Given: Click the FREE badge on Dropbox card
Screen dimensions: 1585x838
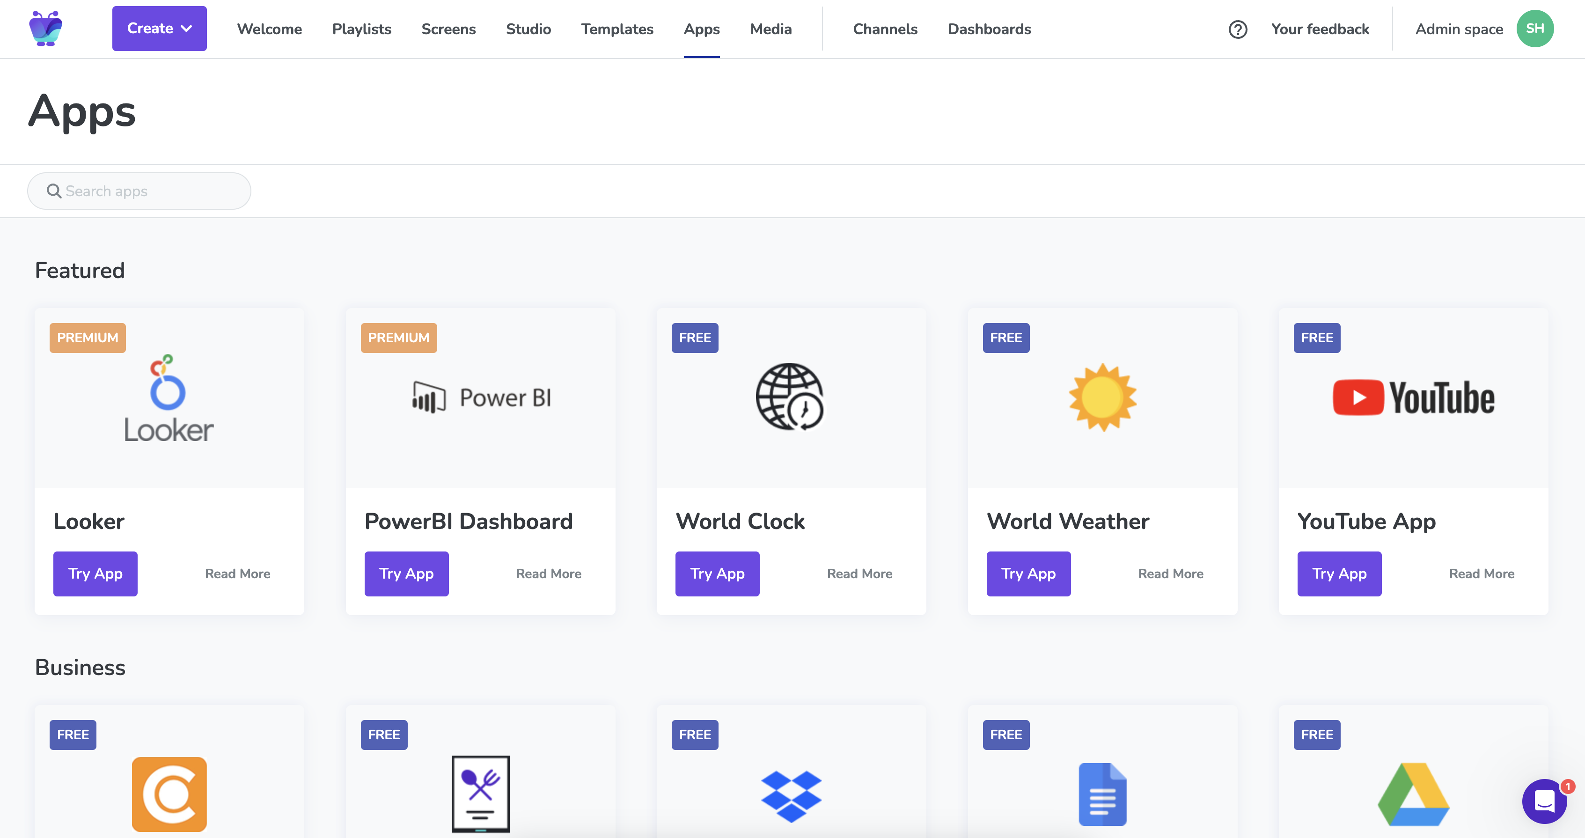Looking at the screenshot, I should (695, 735).
